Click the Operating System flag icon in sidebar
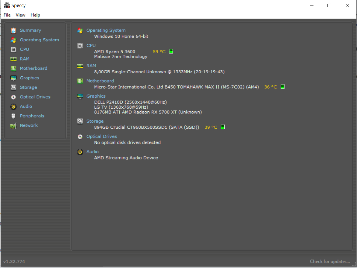 tap(13, 40)
